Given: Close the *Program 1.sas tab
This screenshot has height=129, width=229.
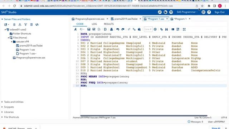Looking at the screenshot, I should coord(167,19).
